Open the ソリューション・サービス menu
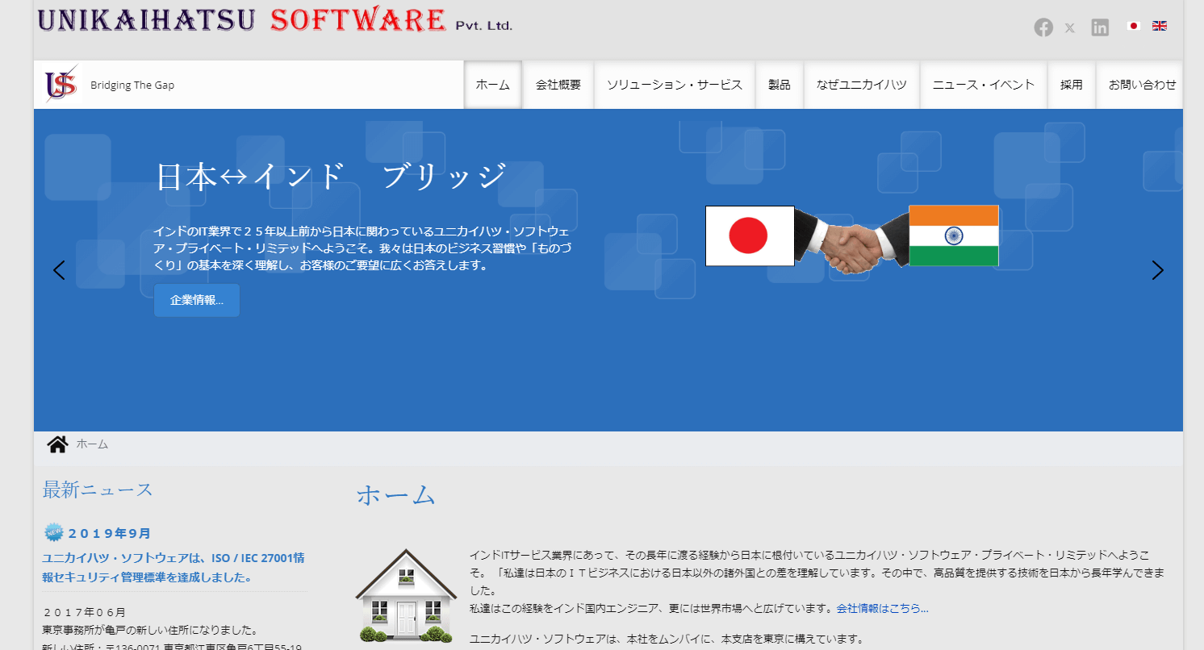The image size is (1204, 650). point(675,85)
